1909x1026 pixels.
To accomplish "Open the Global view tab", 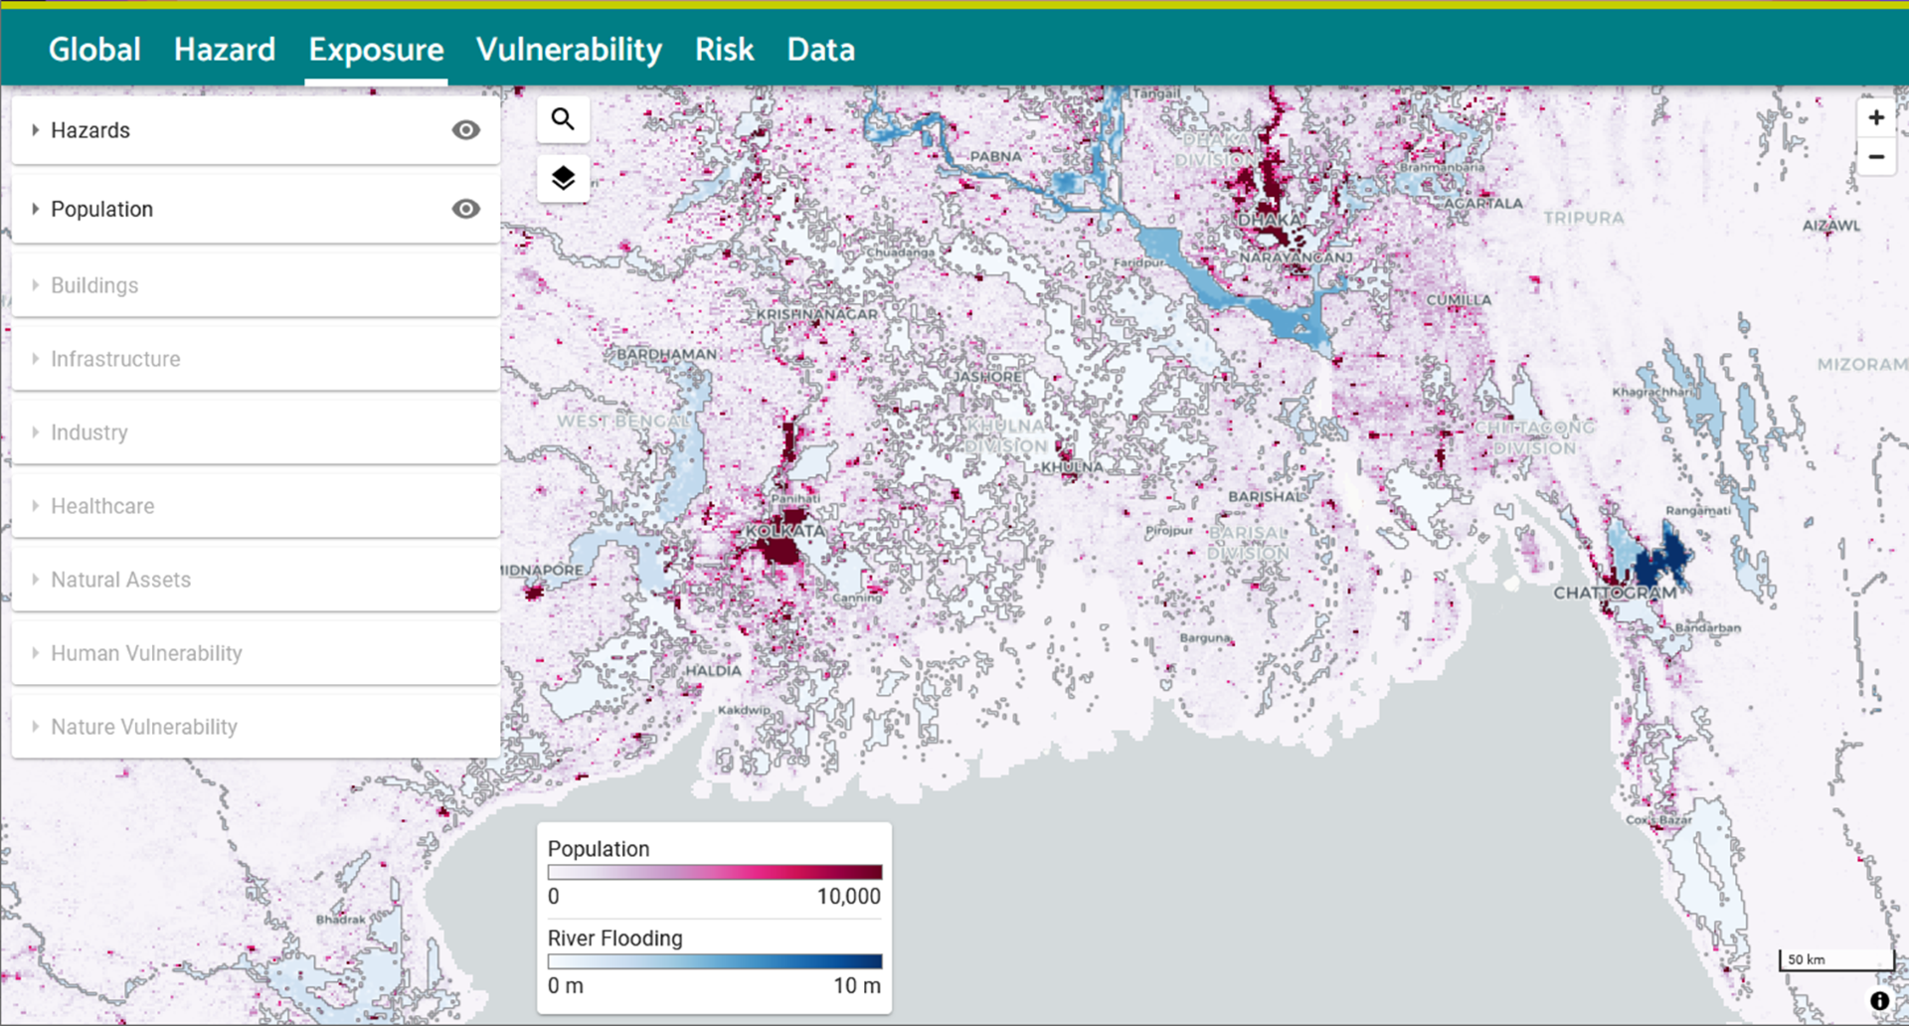I will pos(94,50).
